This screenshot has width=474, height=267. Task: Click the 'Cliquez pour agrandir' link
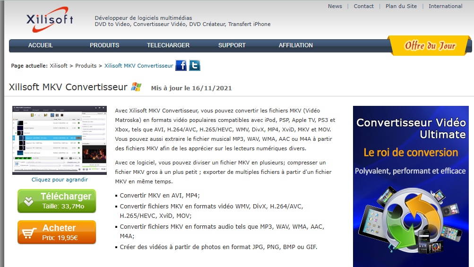pyautogui.click(x=60, y=180)
